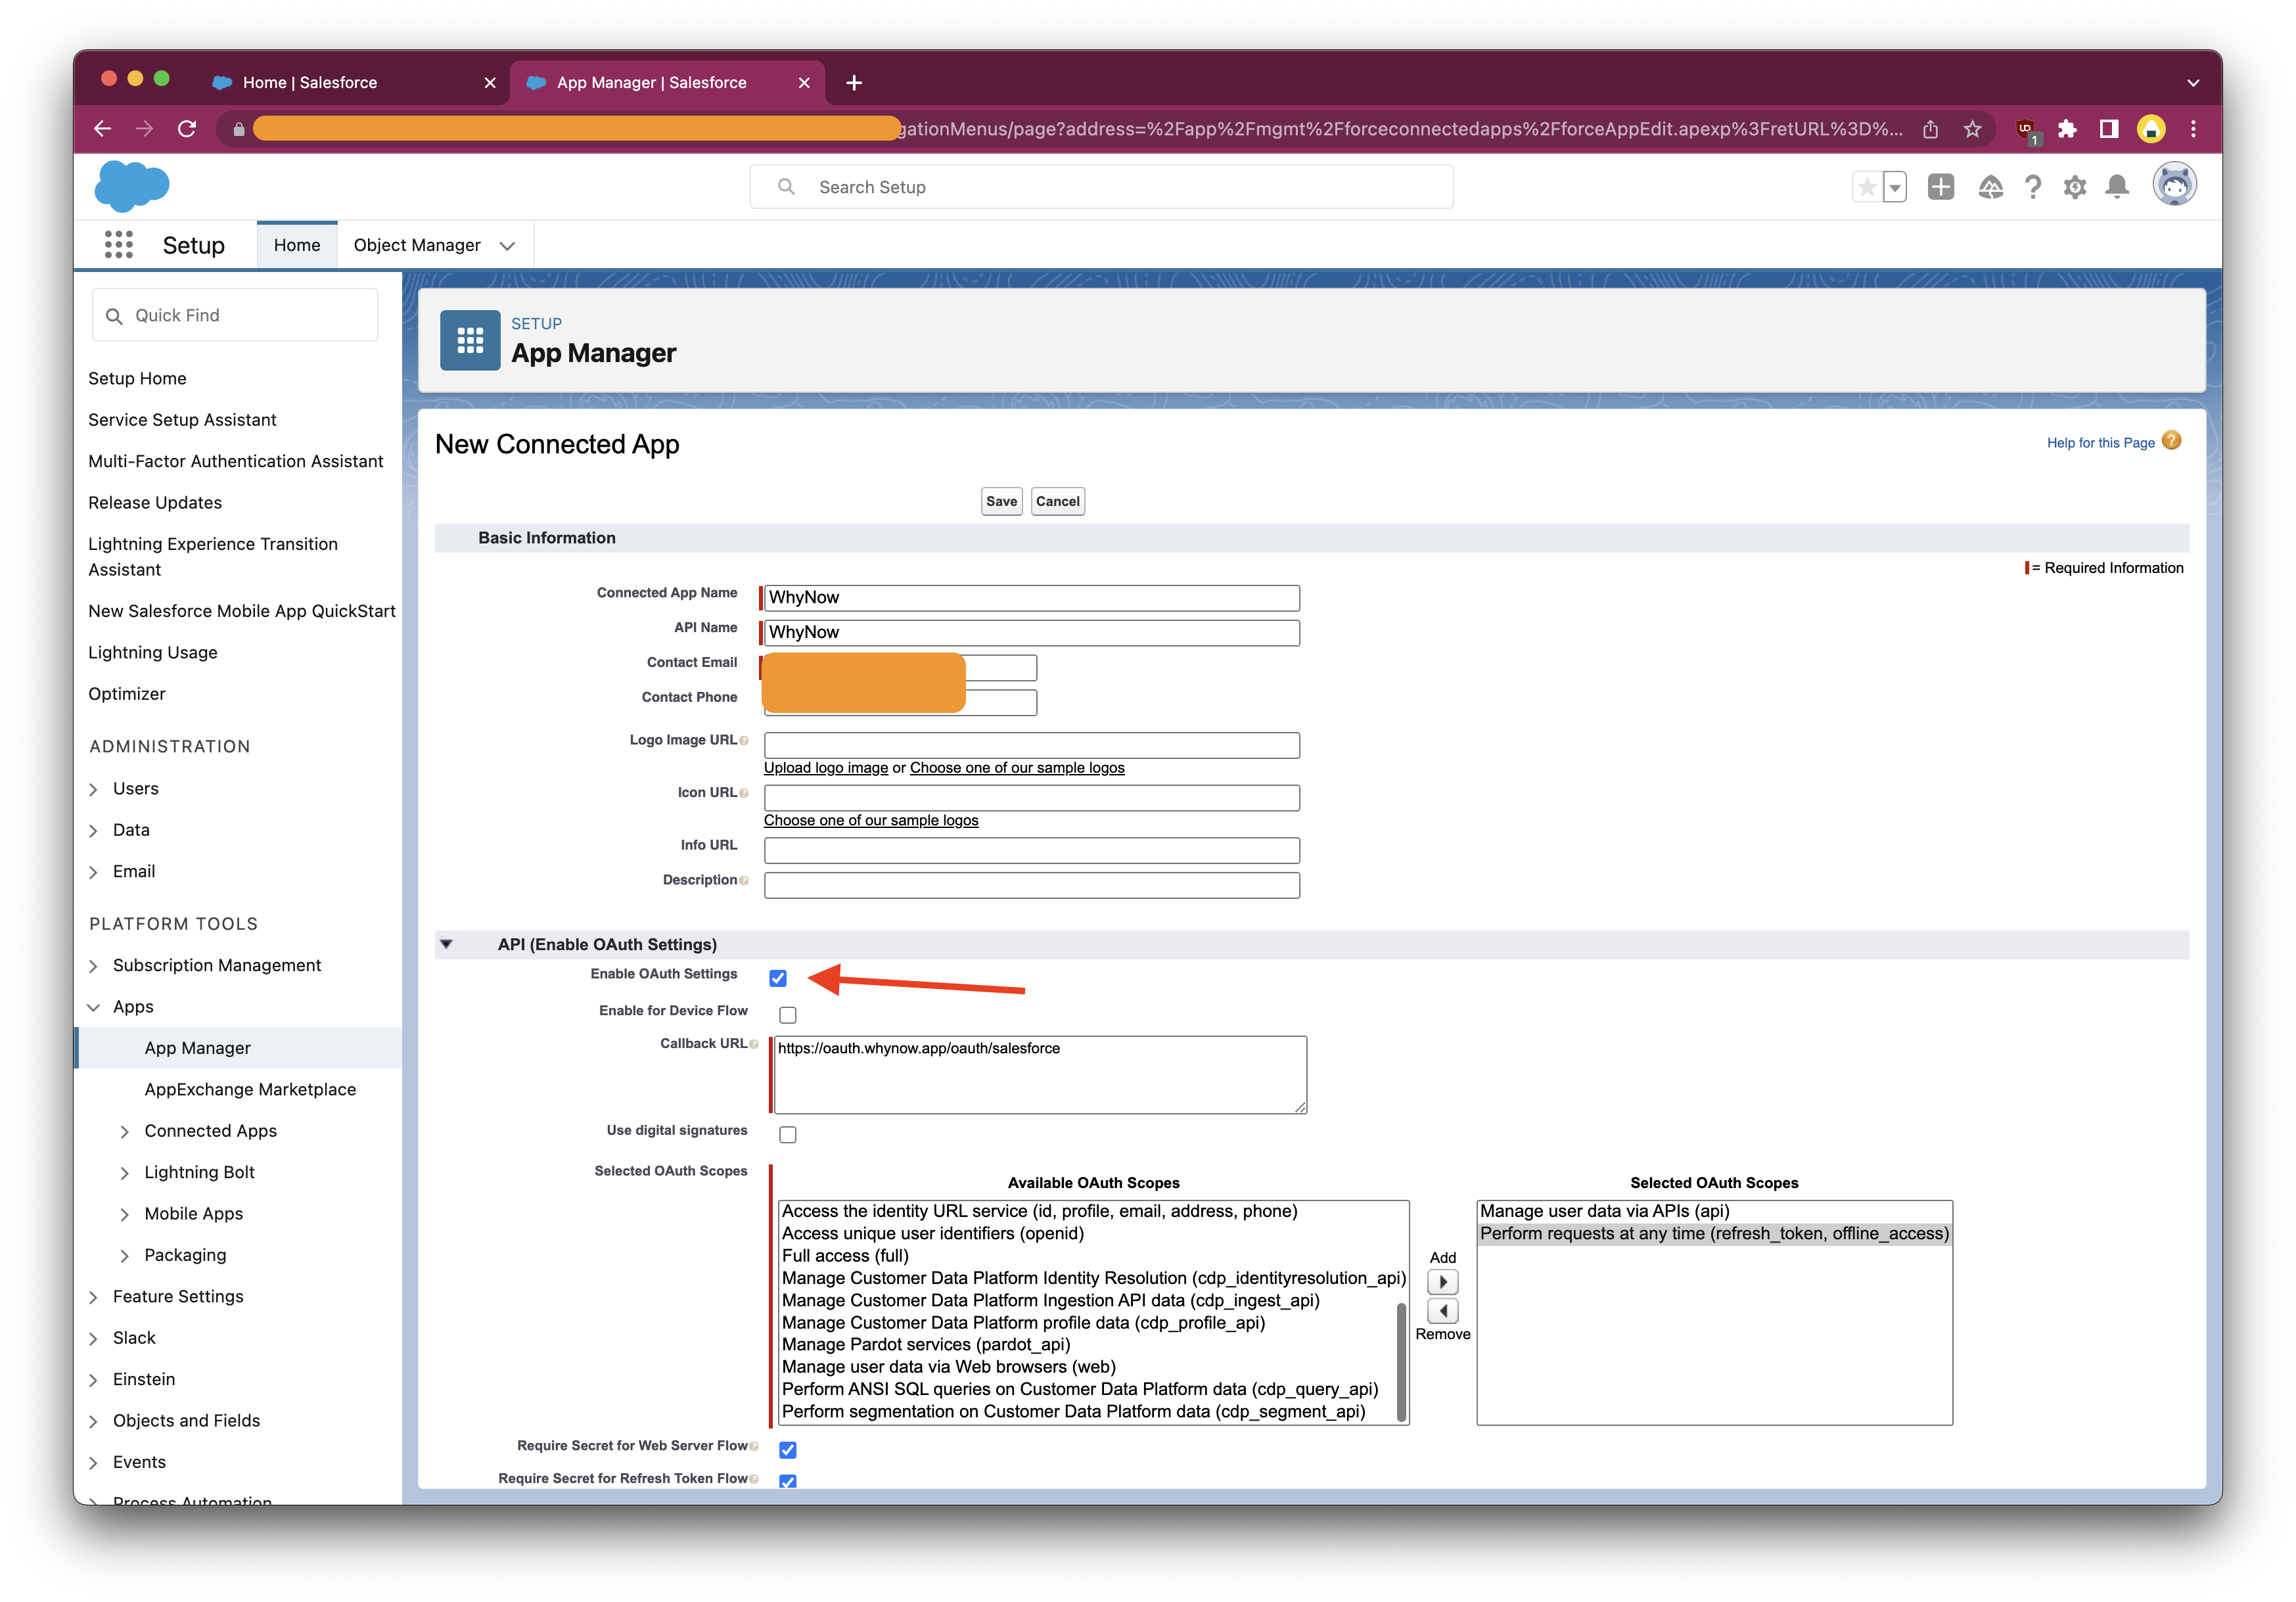Image resolution: width=2296 pixels, height=1602 pixels.
Task: Click Choose one of our sample logos under Logo Image URL
Action: tap(1017, 768)
